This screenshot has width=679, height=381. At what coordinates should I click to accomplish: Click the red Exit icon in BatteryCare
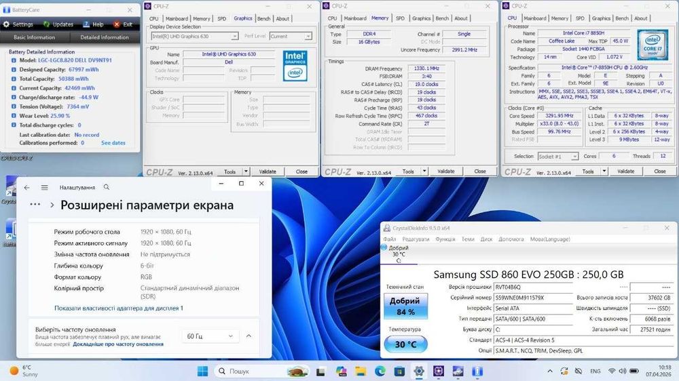(117, 24)
